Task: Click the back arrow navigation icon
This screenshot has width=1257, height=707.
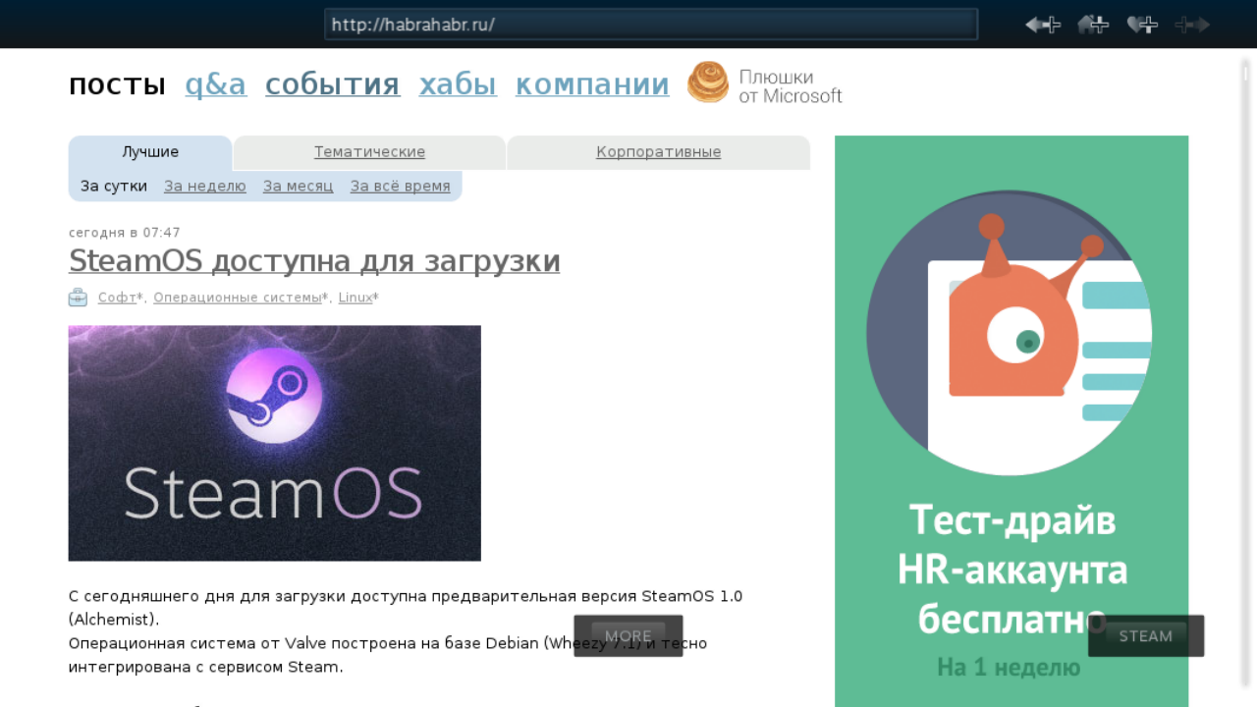Action: [x=1042, y=25]
